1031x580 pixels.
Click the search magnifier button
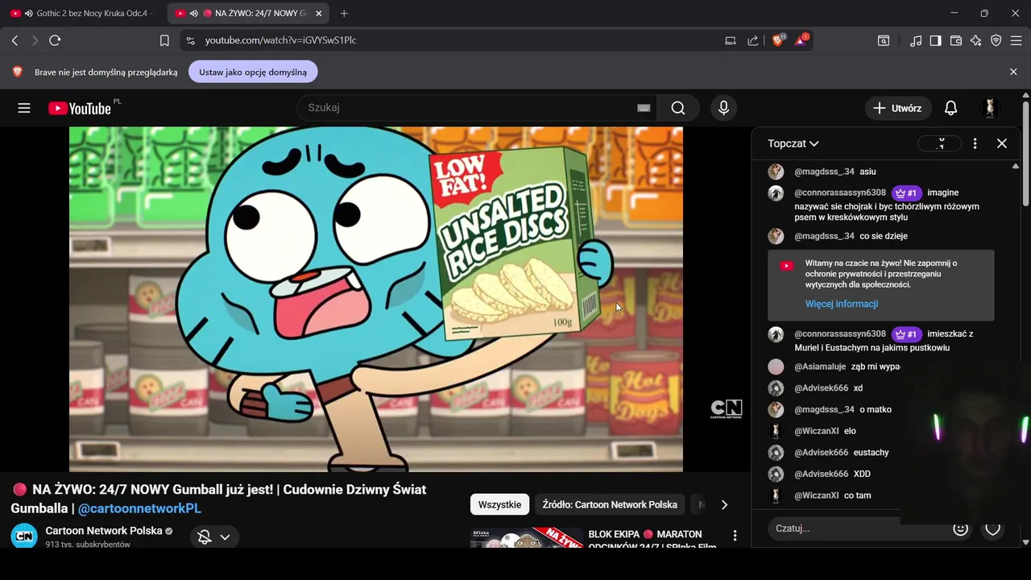click(678, 108)
